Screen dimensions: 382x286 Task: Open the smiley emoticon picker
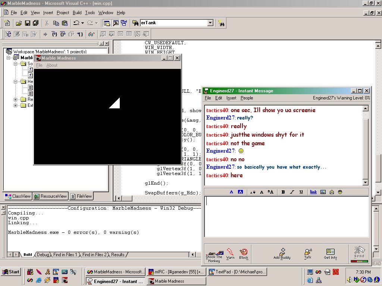click(x=340, y=192)
